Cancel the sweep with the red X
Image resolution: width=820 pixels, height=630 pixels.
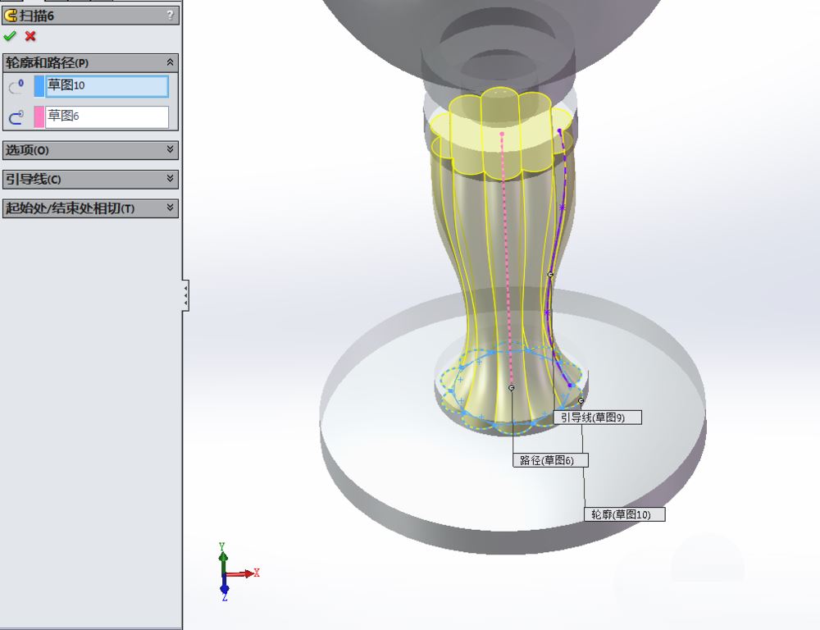pyautogui.click(x=30, y=36)
